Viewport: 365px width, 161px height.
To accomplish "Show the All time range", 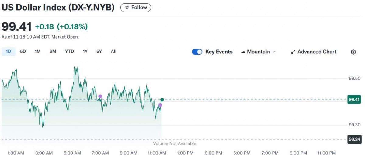I will pyautogui.click(x=113, y=52).
